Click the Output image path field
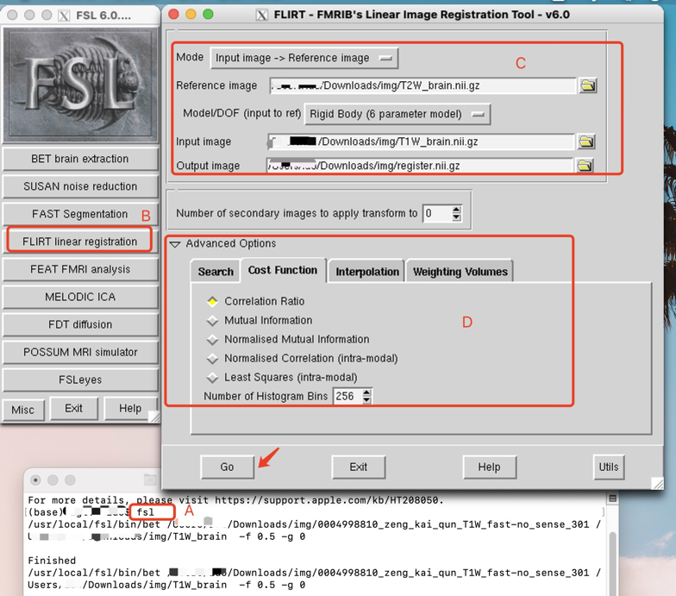The image size is (676, 596). pos(420,166)
